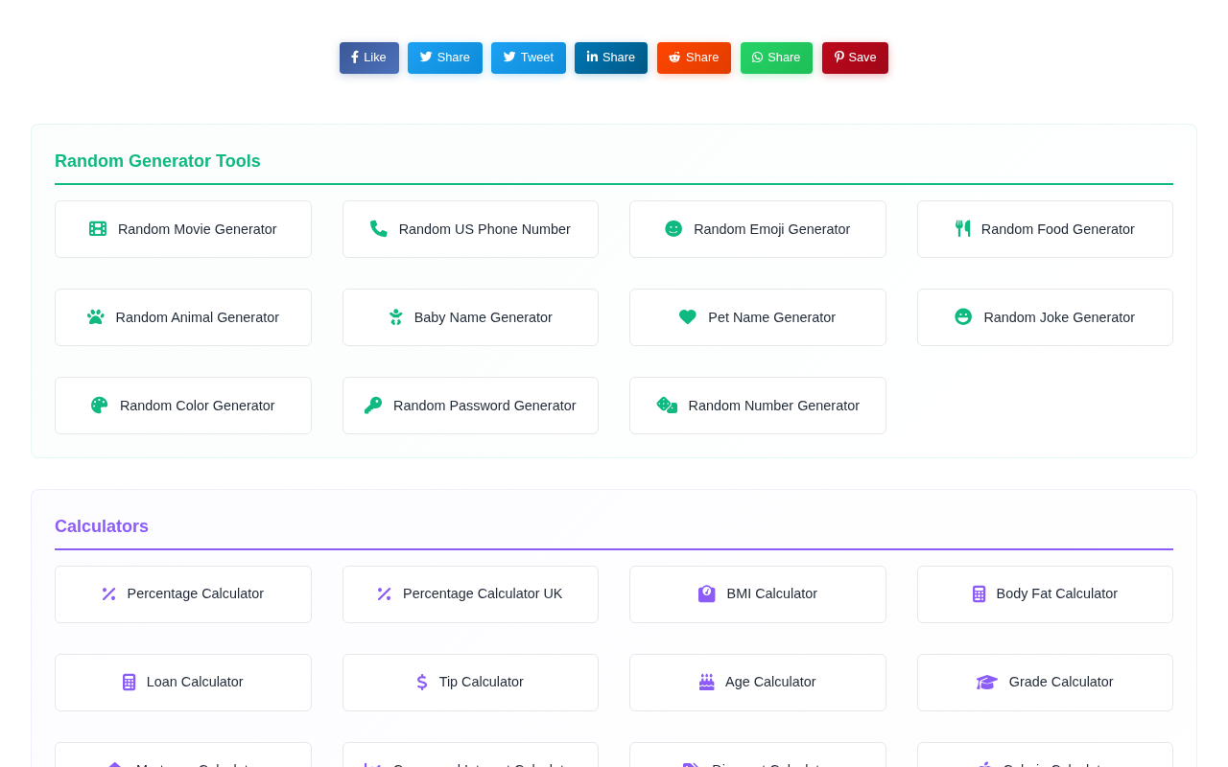
Task: Save the page to Pinterest
Action: [855, 58]
